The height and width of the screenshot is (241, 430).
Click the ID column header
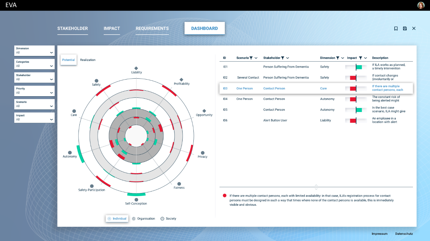coord(224,58)
